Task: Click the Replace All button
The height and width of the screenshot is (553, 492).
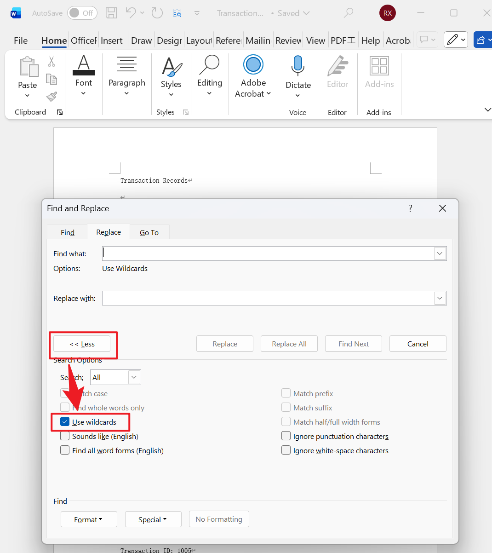Action: coord(289,344)
